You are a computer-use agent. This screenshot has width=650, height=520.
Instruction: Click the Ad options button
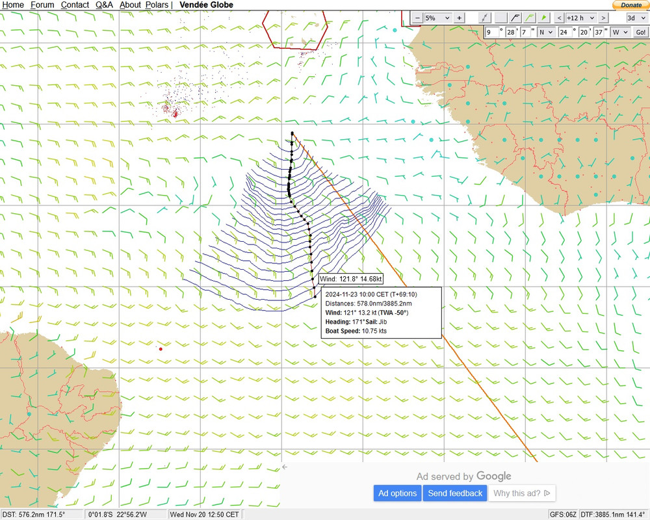click(x=397, y=493)
